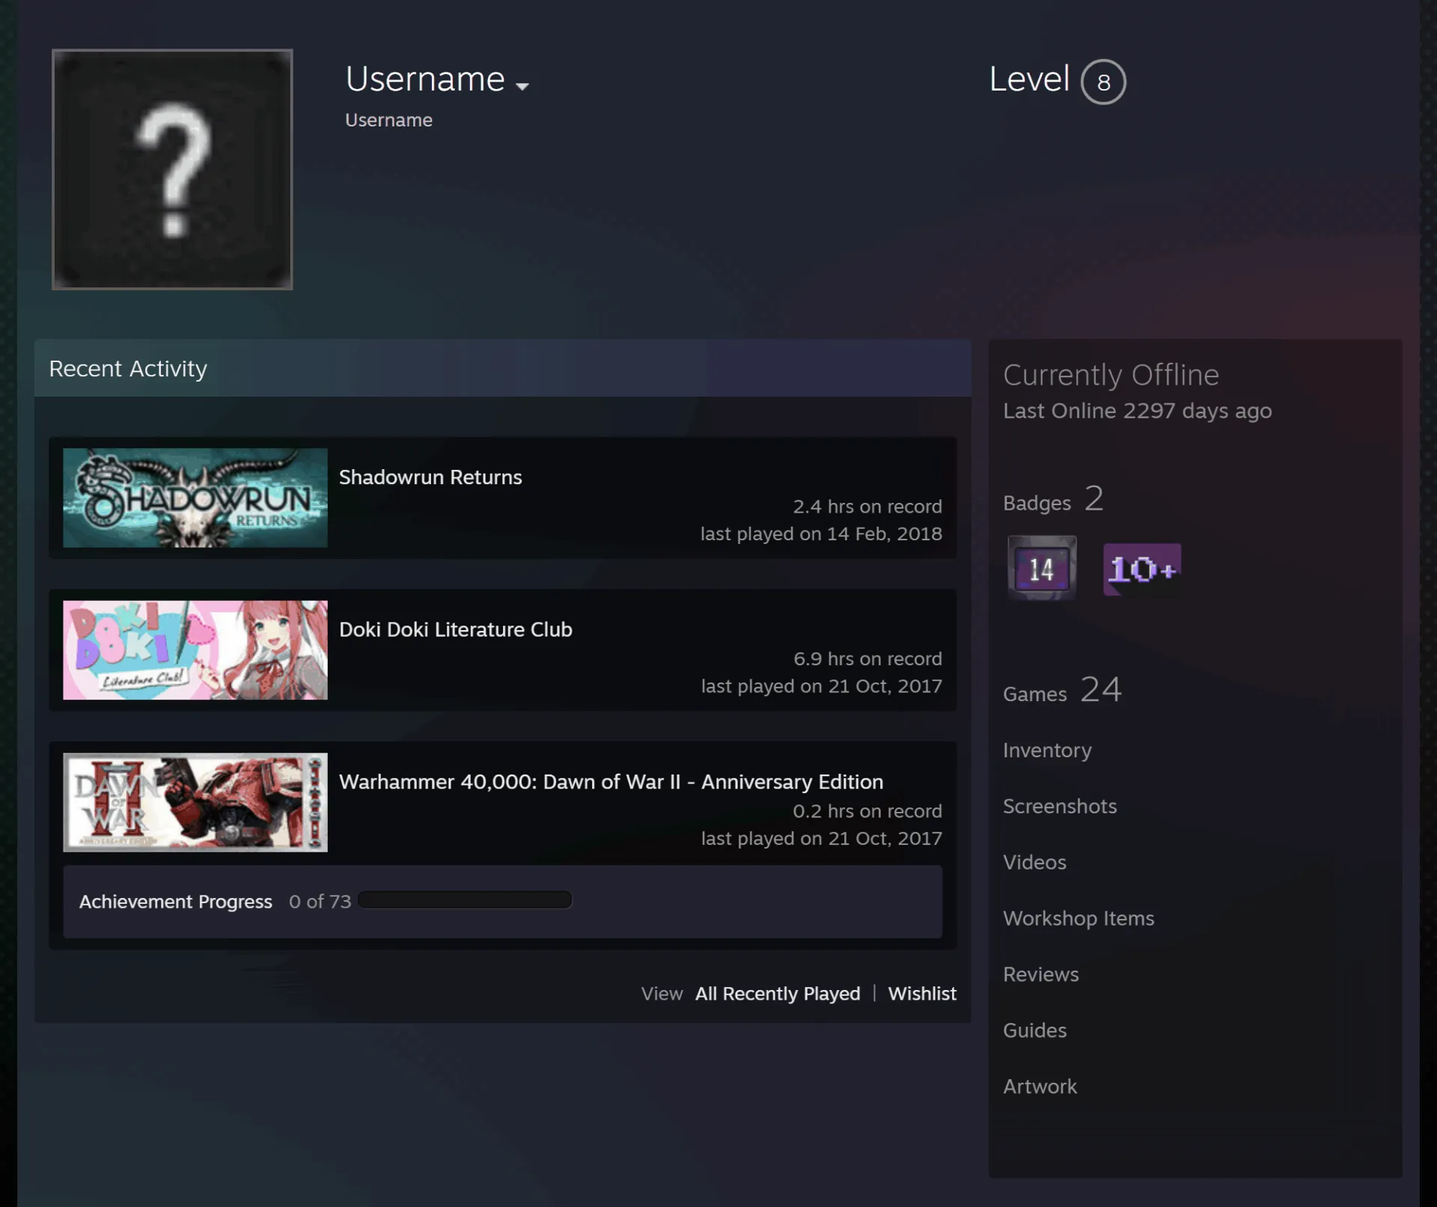Click Last Online 2297 days ago text
This screenshot has width=1437, height=1207.
pyautogui.click(x=1137, y=411)
